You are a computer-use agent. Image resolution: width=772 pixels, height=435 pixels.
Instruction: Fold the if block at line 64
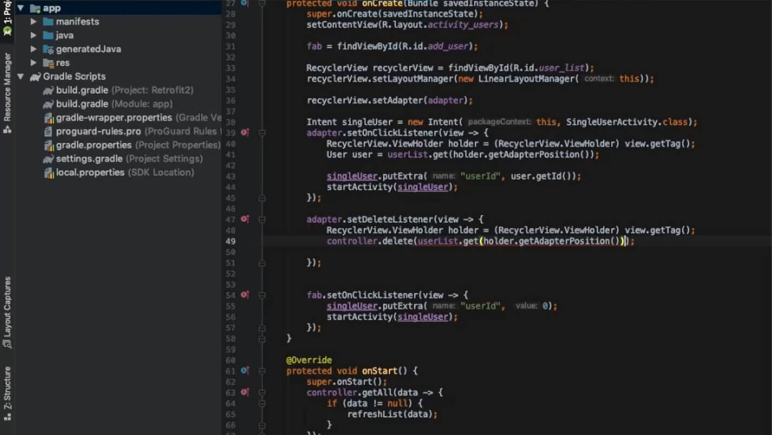[x=262, y=403]
